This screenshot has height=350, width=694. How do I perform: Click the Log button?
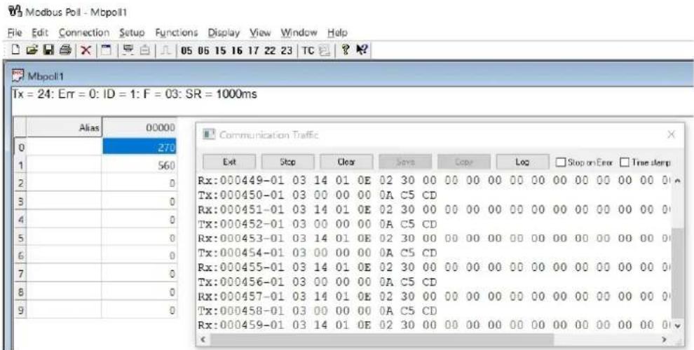coord(522,162)
